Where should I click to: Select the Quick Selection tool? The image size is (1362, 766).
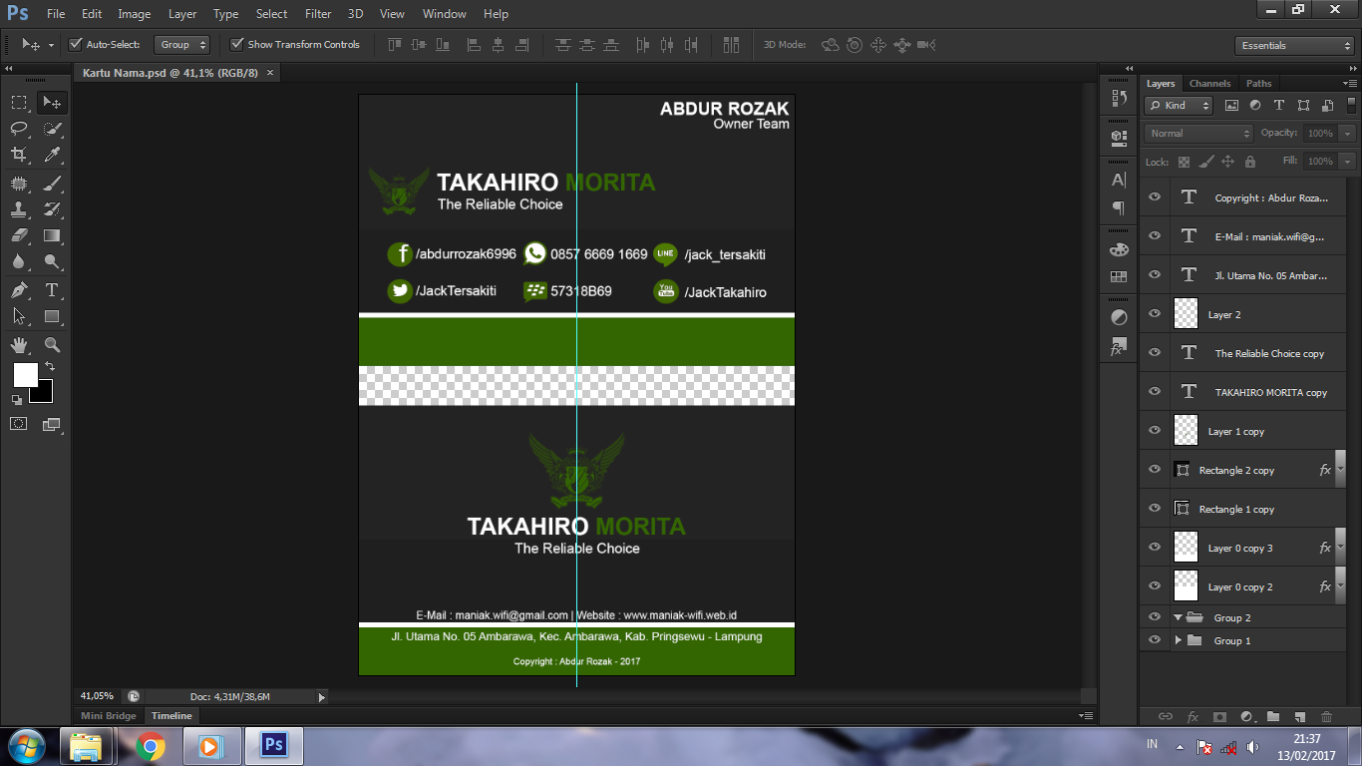tap(52, 128)
